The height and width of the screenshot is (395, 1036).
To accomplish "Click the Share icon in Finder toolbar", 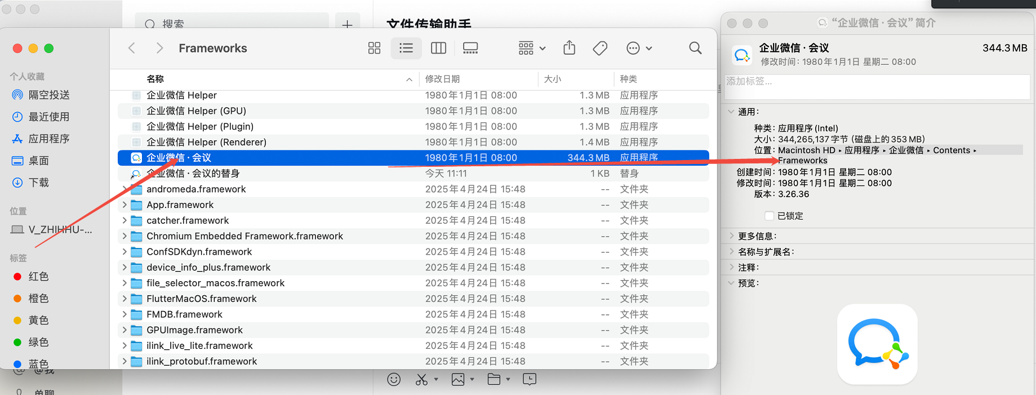I will click(570, 48).
